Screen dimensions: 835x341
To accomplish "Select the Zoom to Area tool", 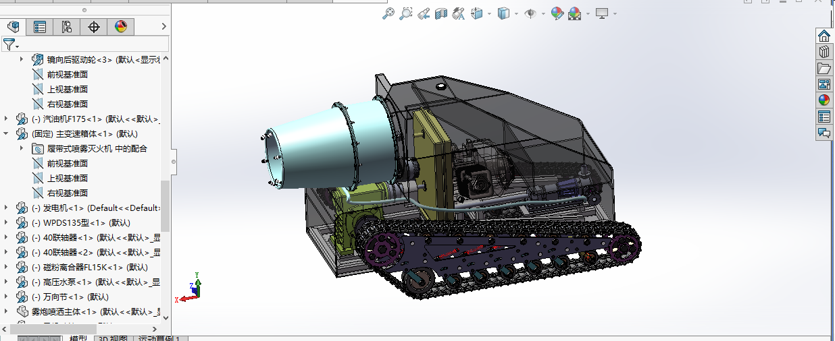I will click(x=405, y=13).
